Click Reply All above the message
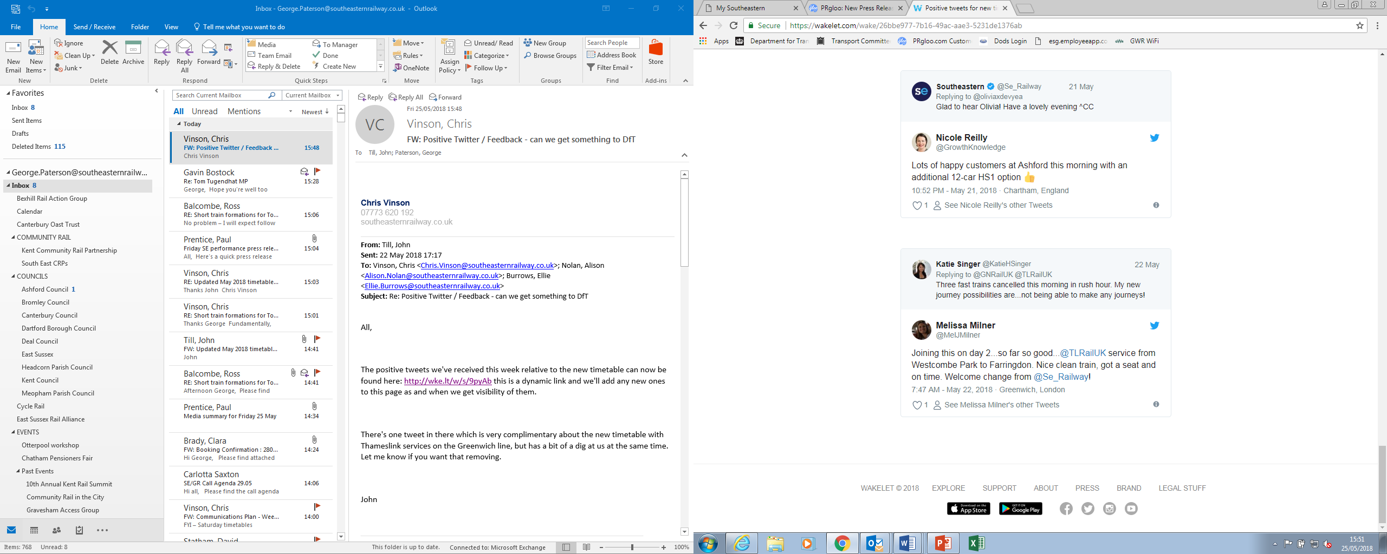Image resolution: width=1387 pixels, height=554 pixels. (x=406, y=97)
